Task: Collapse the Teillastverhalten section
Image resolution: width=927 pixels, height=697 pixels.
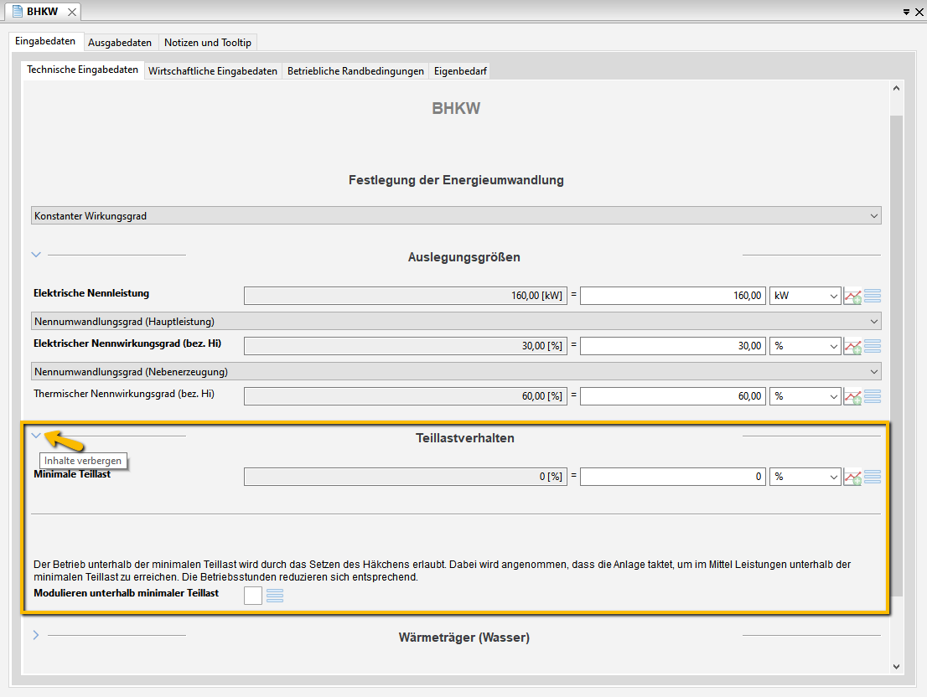Action: (x=35, y=436)
